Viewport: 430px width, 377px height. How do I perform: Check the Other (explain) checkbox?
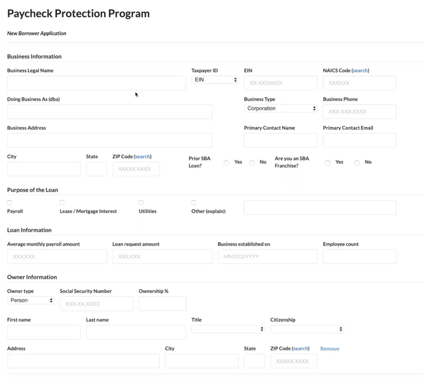click(194, 203)
